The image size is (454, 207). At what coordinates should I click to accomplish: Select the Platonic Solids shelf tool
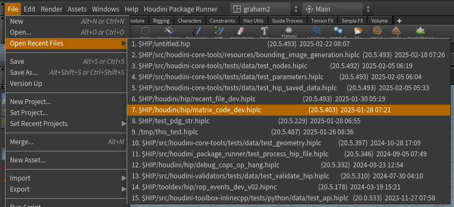tap(289, 32)
